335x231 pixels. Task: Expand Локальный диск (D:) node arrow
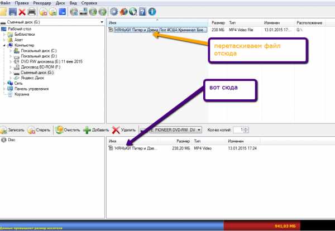tap(11, 56)
